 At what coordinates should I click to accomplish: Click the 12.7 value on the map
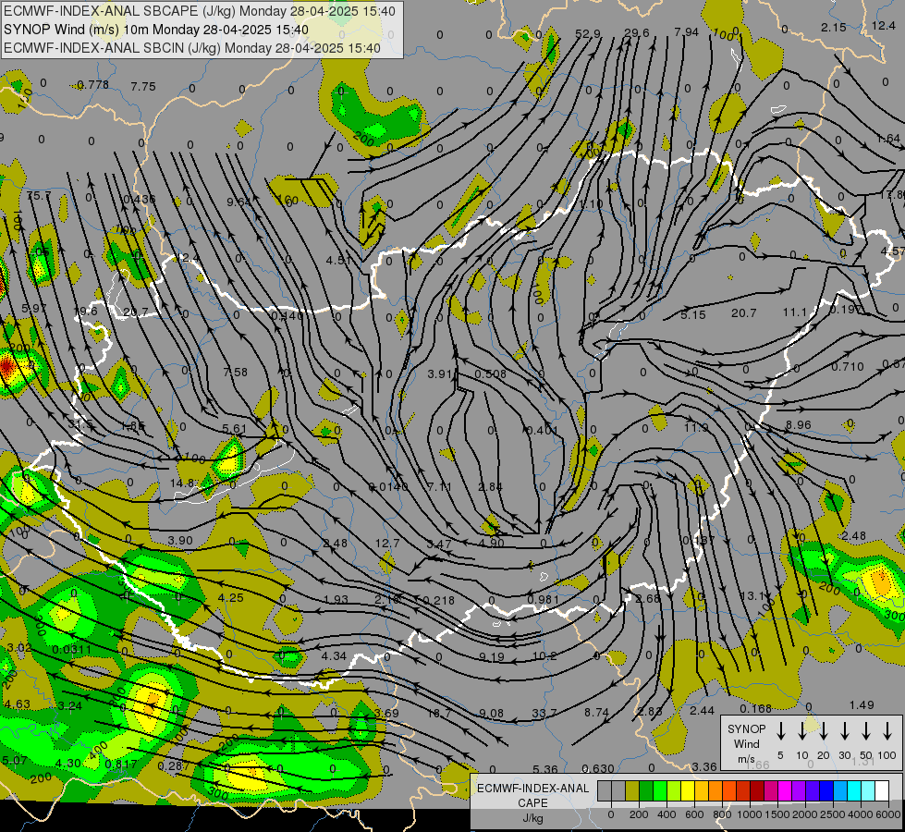(387, 544)
